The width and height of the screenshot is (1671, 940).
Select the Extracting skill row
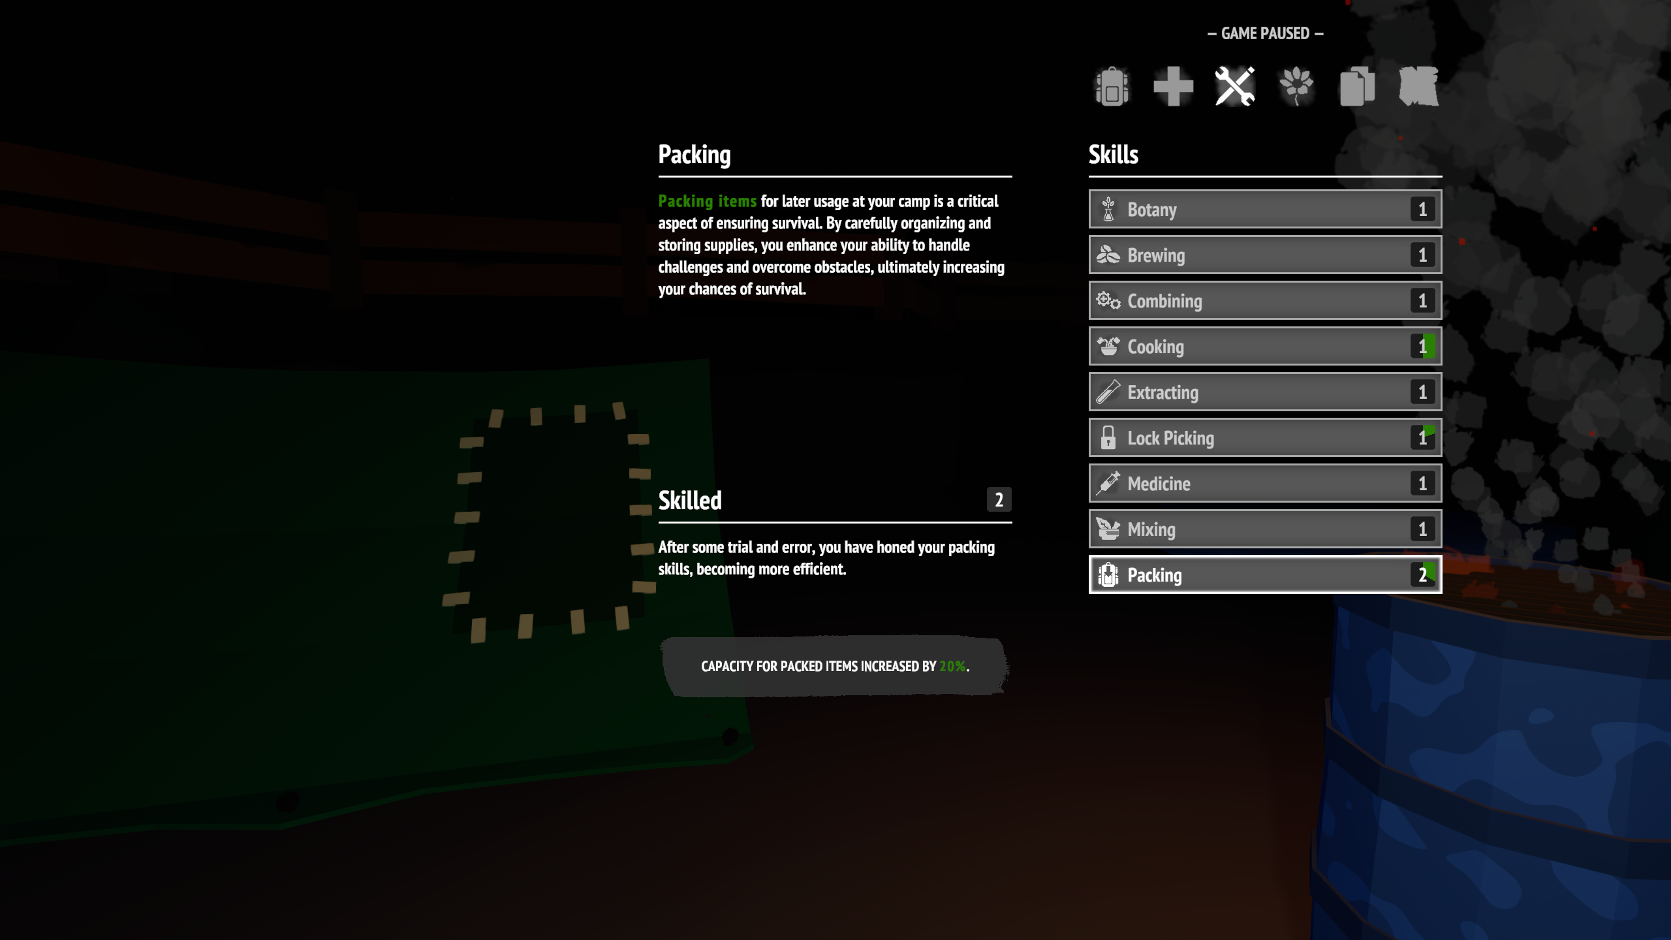[x=1265, y=392]
